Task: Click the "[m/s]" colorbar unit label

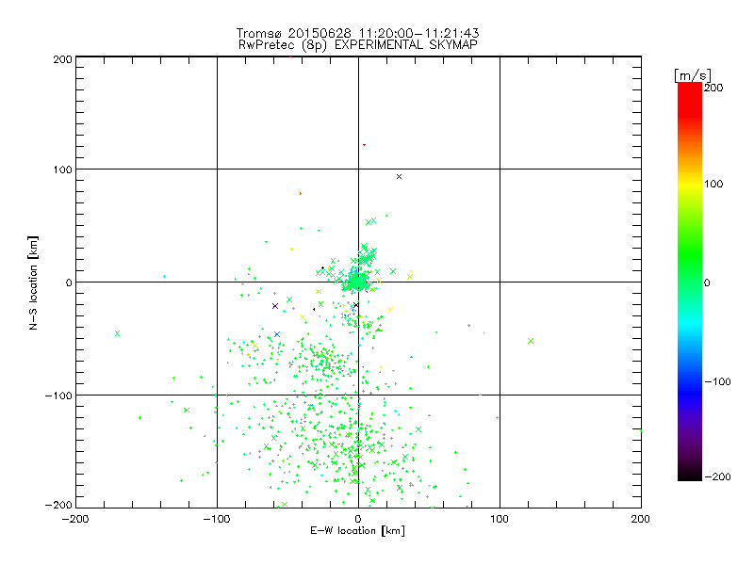Action: point(693,75)
